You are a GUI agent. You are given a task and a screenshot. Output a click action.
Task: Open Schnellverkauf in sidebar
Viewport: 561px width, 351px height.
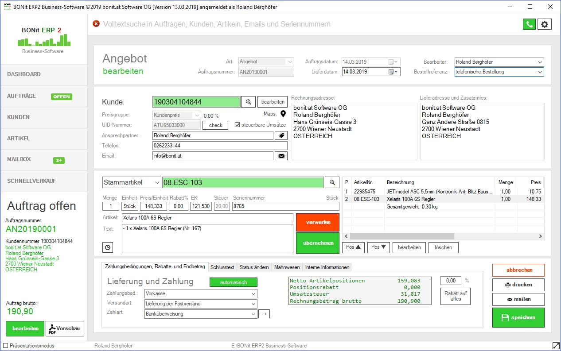point(44,181)
